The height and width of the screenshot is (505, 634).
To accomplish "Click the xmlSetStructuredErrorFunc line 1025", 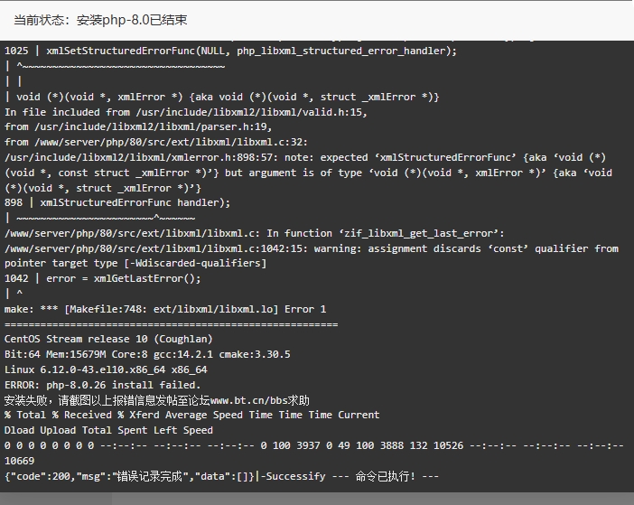I will 230,51.
